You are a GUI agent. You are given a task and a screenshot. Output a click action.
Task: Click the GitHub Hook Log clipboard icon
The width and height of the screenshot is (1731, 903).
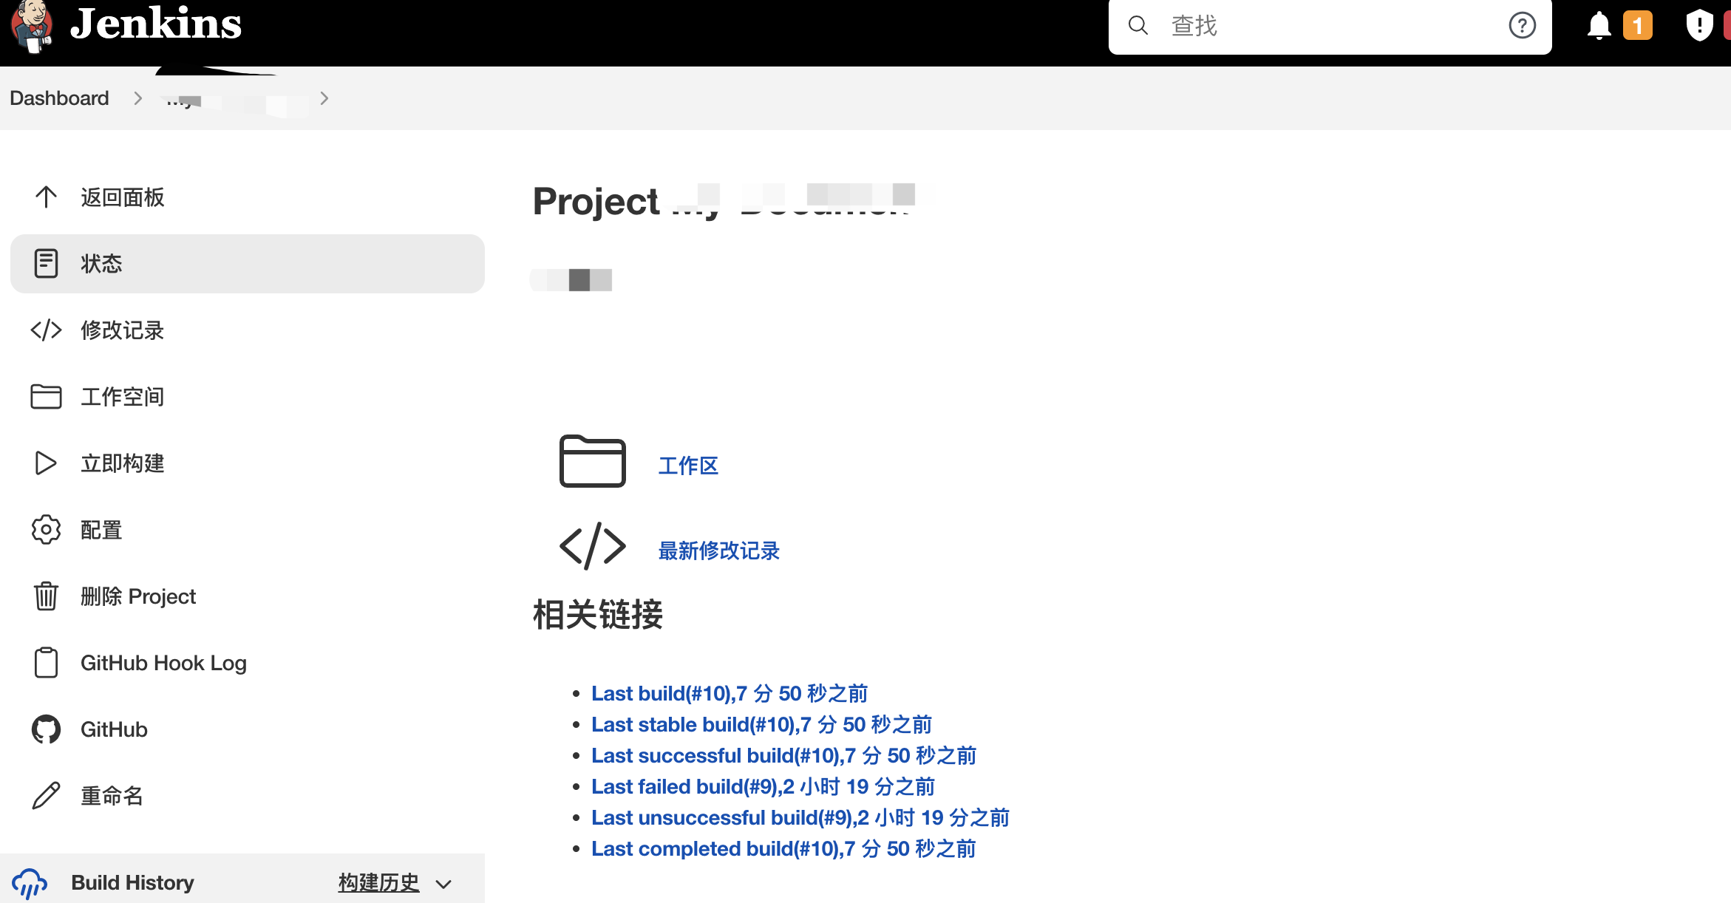click(46, 663)
